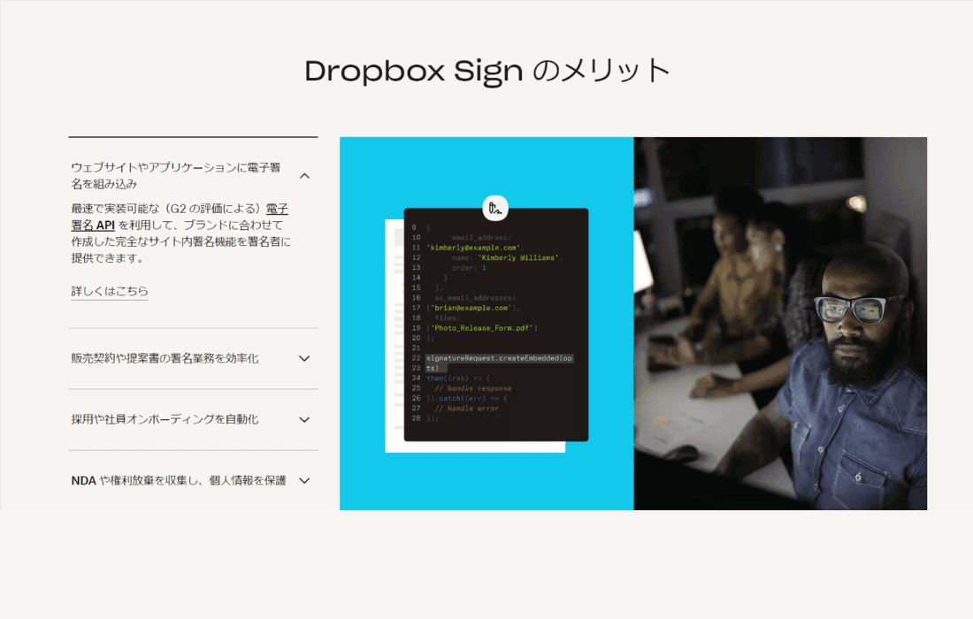The width and height of the screenshot is (973, 619).
Task: Click the signatureRequest.createEmbedded code line
Action: [x=499, y=363]
